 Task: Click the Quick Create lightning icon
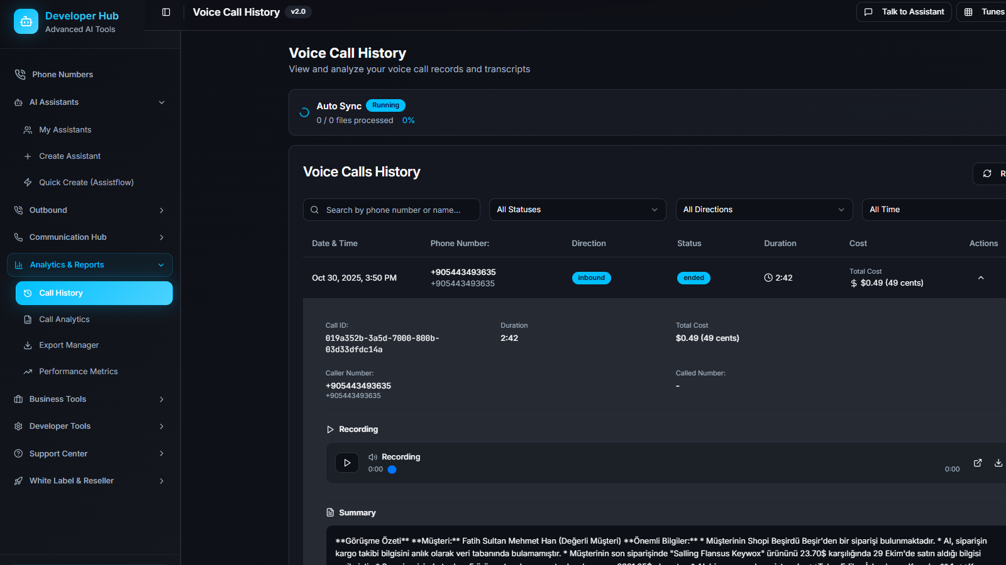[28, 183]
